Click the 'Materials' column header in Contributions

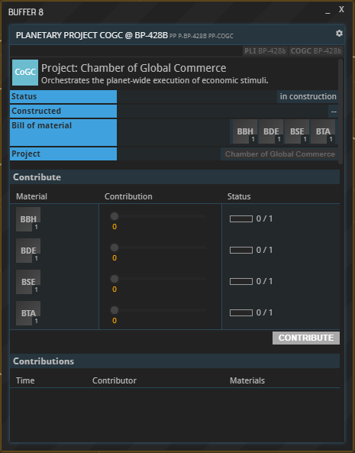point(247,380)
